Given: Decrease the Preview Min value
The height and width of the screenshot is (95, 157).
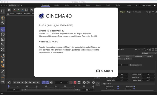Looking at the screenshot, I should tap(116, 80).
